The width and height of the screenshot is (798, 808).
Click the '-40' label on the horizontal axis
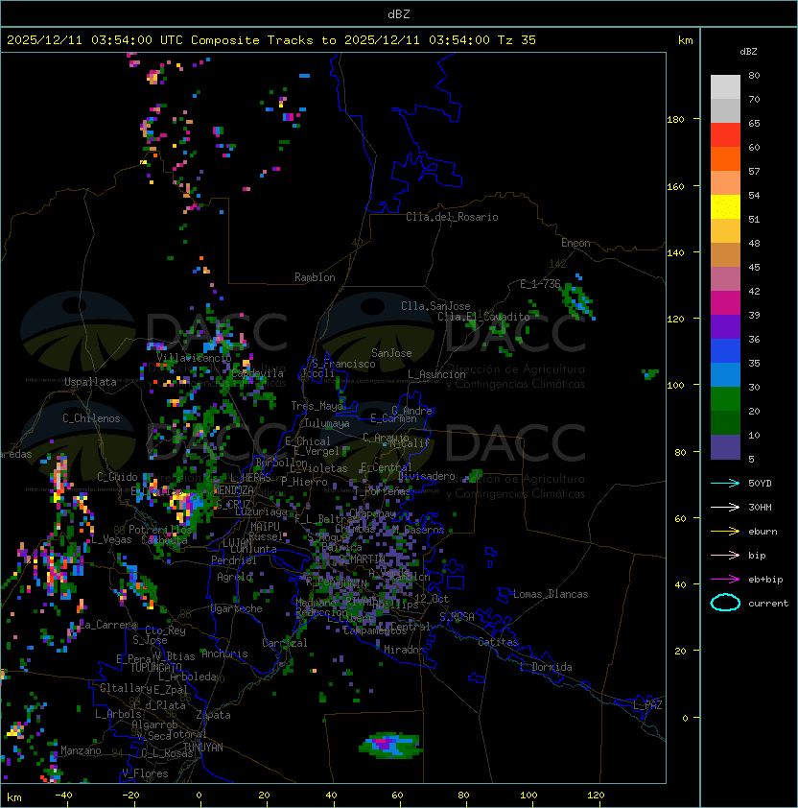point(63,796)
